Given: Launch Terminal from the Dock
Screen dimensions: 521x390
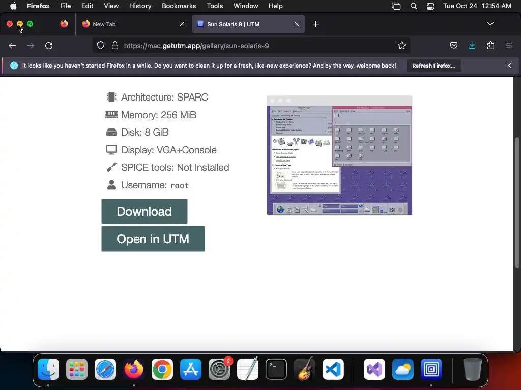Looking at the screenshot, I should (x=276, y=369).
